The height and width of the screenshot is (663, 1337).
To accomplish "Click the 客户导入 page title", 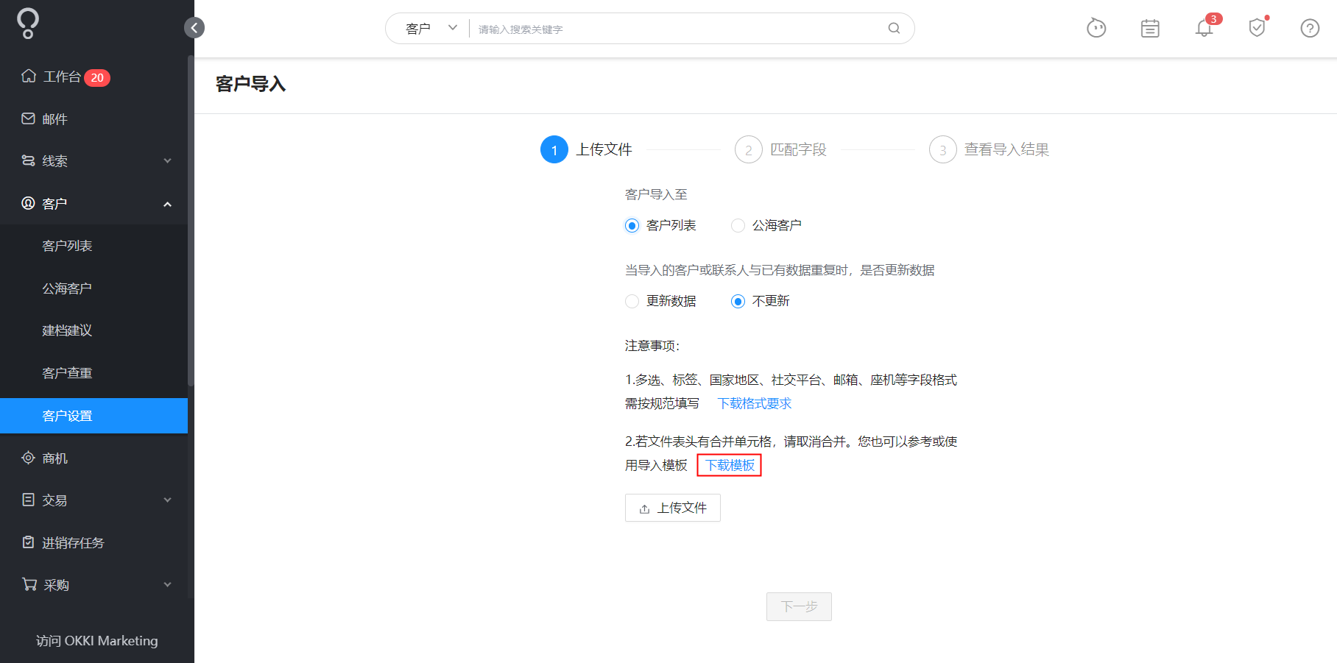I will (x=250, y=84).
